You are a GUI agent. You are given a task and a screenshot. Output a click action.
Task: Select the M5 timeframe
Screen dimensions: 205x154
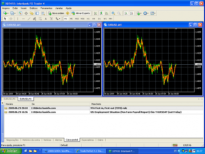click(x=71, y=19)
